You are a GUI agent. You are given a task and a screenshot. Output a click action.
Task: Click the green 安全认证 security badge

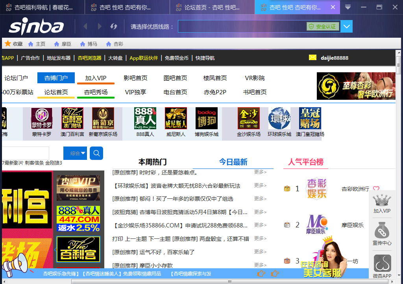pos(323,26)
